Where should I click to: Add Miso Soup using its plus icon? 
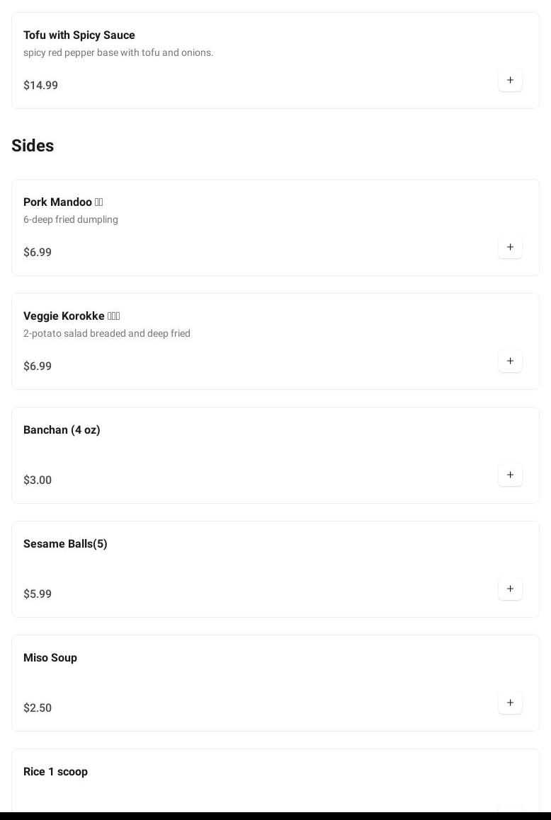(x=510, y=703)
